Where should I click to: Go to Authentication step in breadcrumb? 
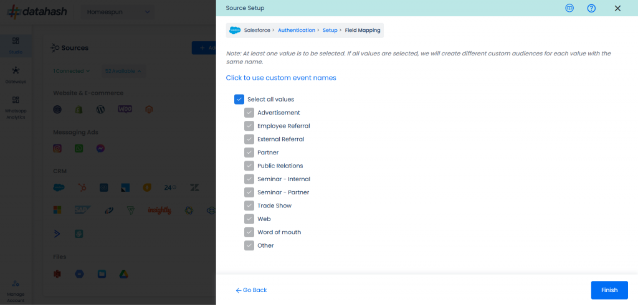pos(296,30)
